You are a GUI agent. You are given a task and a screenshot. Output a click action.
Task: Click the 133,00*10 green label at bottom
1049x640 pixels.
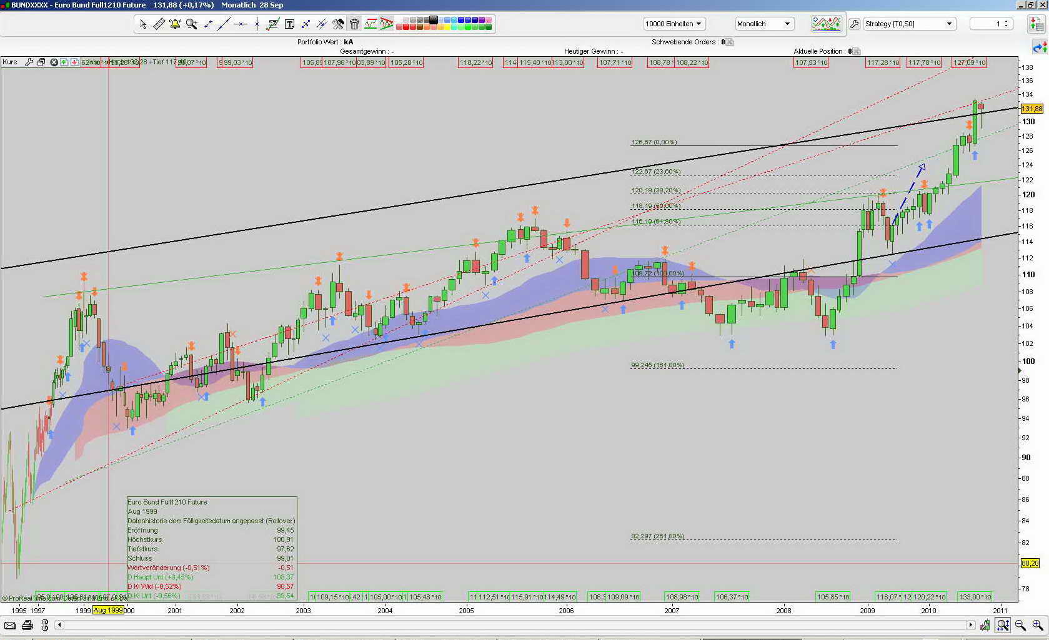pos(975,597)
